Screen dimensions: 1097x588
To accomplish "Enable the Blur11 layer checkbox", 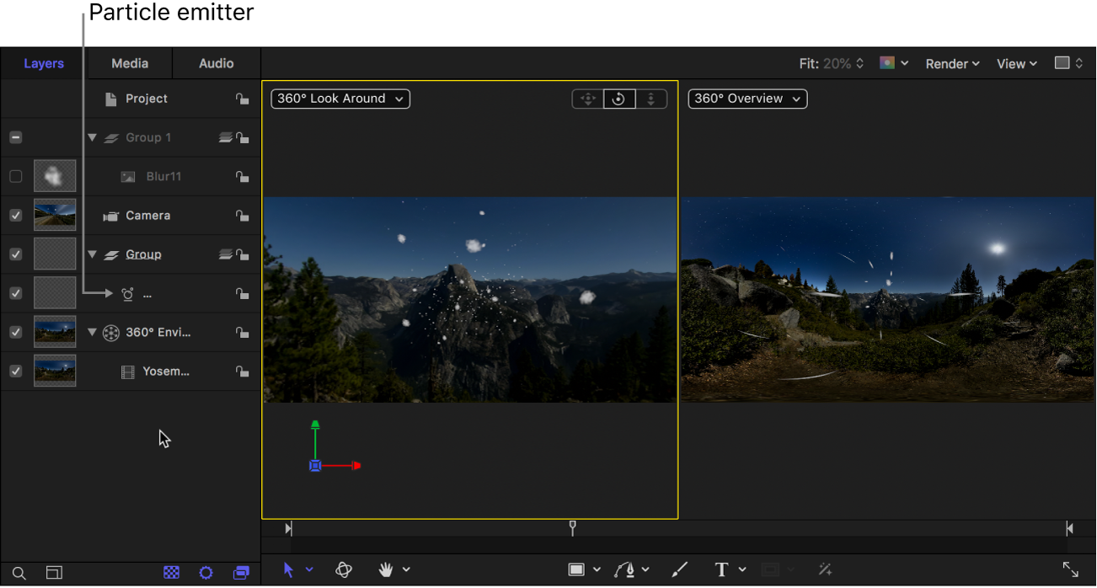I will (x=15, y=175).
